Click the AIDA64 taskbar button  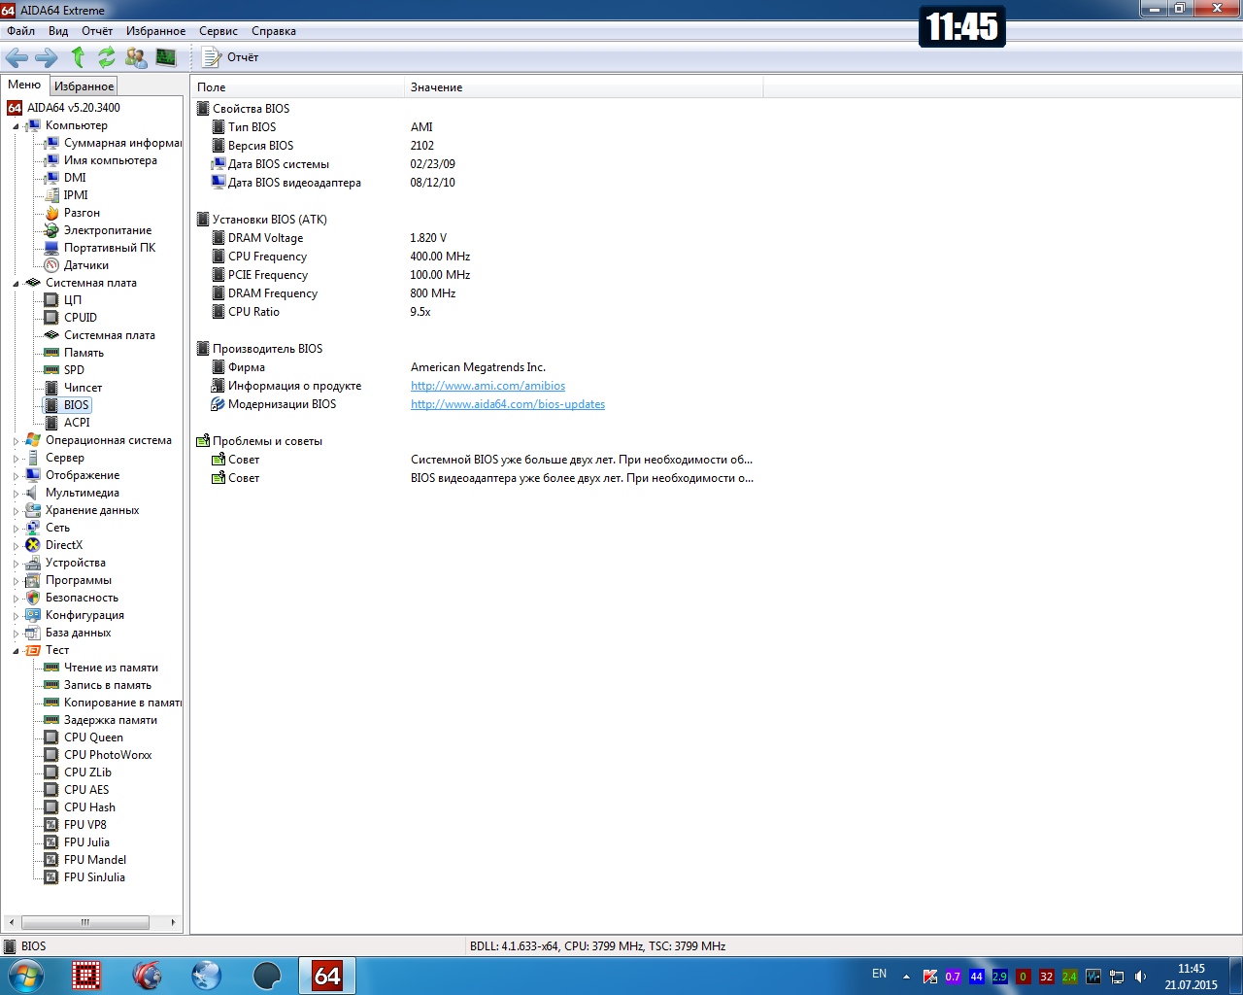pyautogui.click(x=327, y=976)
